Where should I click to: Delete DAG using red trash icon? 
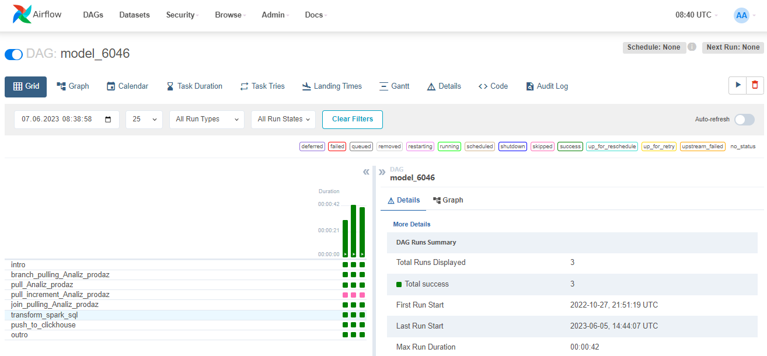point(755,85)
